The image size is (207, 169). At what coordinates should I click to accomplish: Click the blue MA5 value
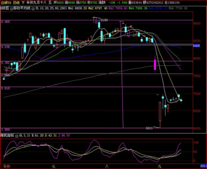158,8
